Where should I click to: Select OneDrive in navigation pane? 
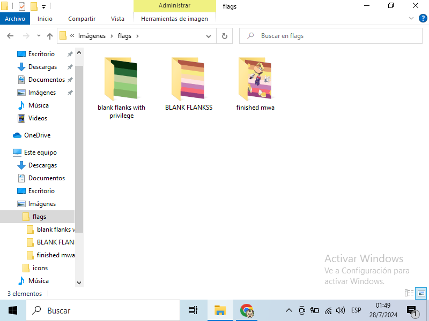(x=37, y=135)
